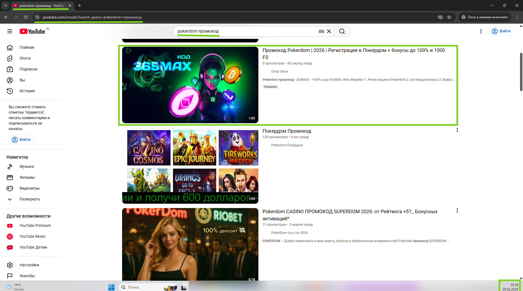Click the Новинка badge
The height and width of the screenshot is (291, 523).
270,87
